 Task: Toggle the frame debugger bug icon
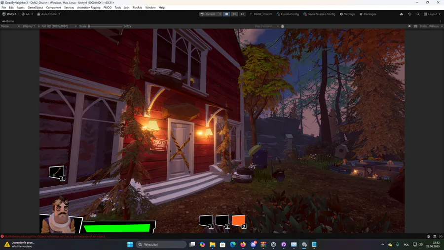[282, 26]
